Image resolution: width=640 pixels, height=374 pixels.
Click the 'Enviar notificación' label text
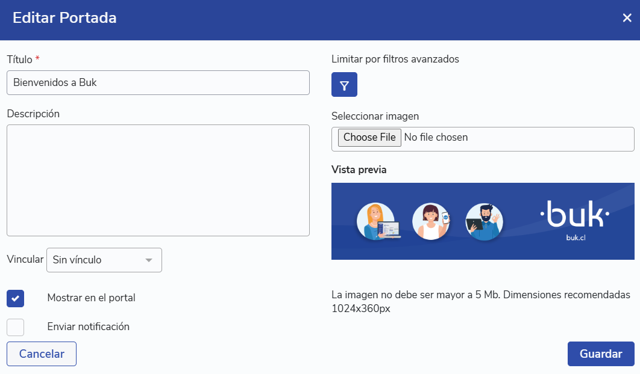click(88, 326)
